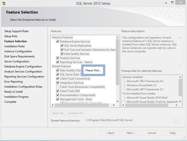Screen dimensions: 187x141
Task: Toggle Integration Services checkbox
Action: pyautogui.click(x=58, y=83)
